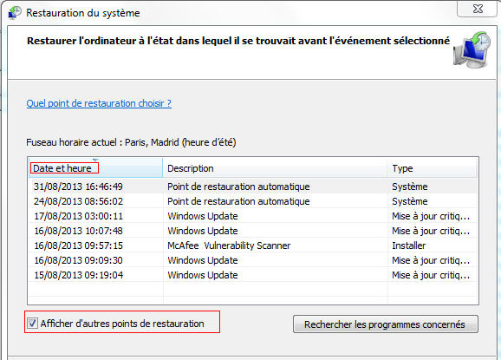The width and height of the screenshot is (501, 360).
Task: Click the System Restore title bar icon
Action: (15, 13)
